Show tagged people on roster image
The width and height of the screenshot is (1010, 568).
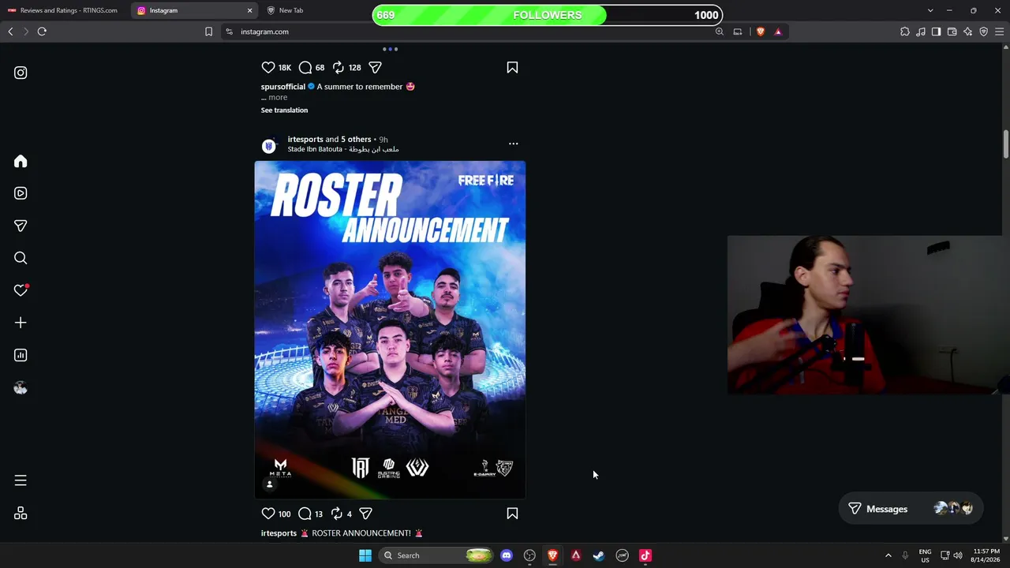click(x=270, y=484)
